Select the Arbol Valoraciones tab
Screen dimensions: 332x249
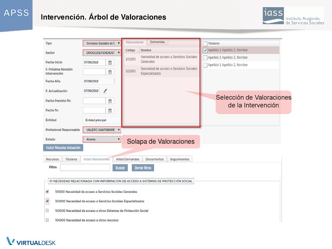[97, 159]
